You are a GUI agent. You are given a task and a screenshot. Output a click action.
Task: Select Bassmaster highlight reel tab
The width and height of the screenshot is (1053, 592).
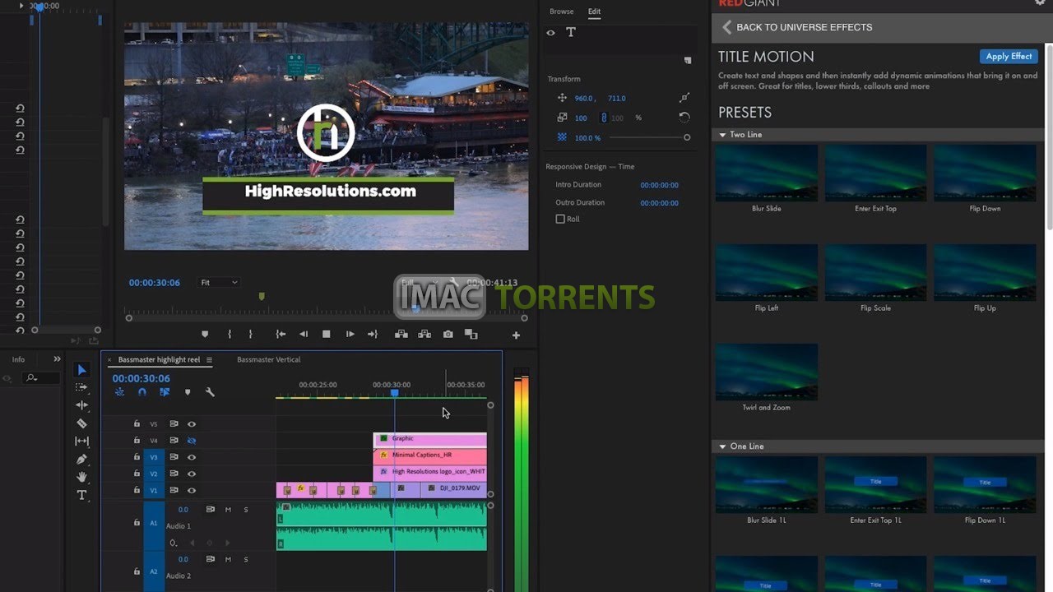pyautogui.click(x=159, y=359)
